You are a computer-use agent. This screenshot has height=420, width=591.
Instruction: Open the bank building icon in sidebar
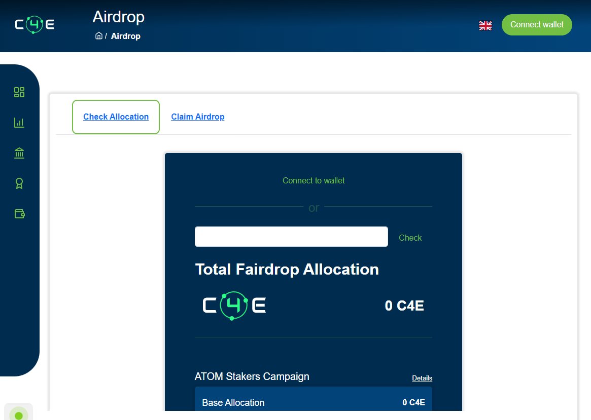click(19, 153)
